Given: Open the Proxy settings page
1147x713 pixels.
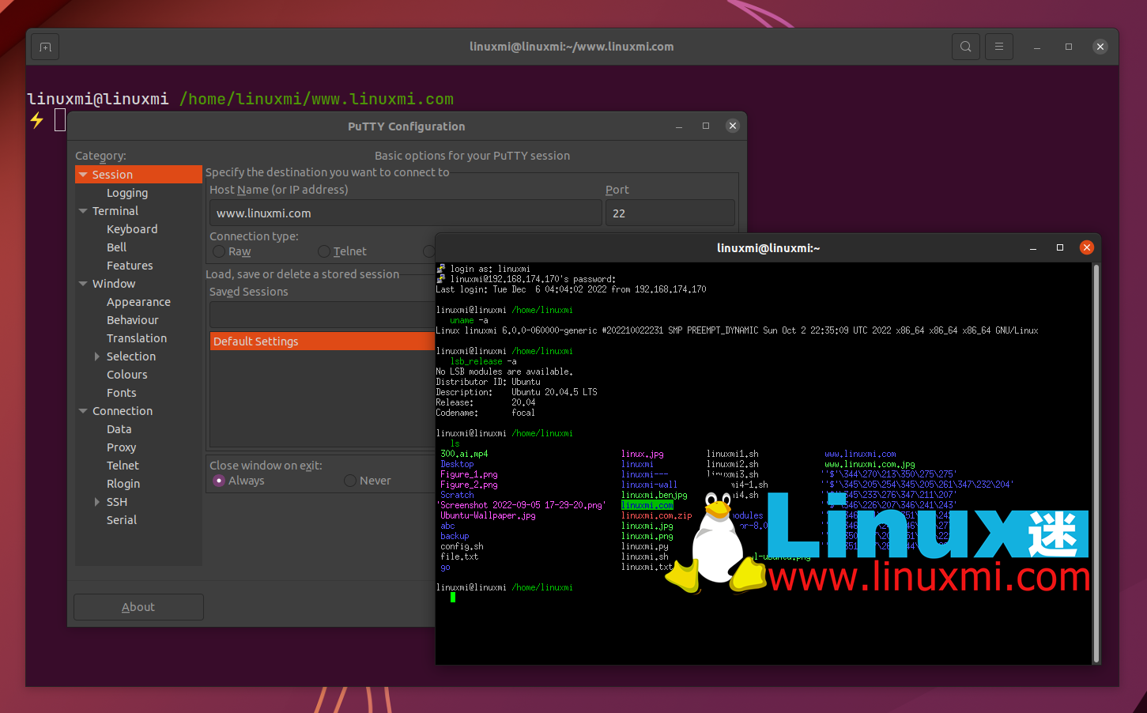Looking at the screenshot, I should [x=122, y=447].
